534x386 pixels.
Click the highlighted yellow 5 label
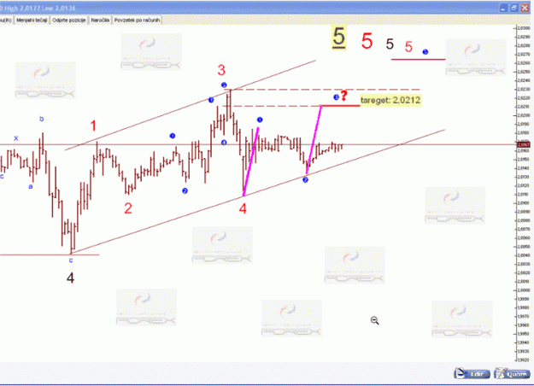click(339, 38)
